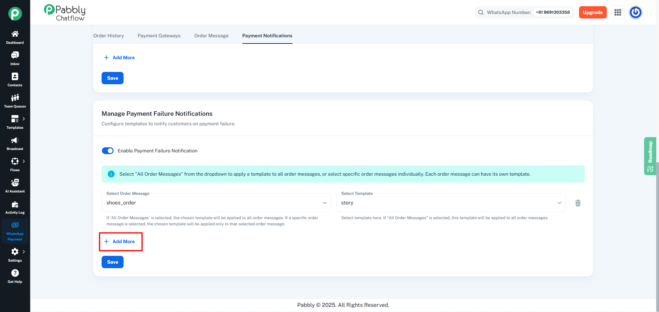Viewport: 659px width, 312px height.
Task: Click the orange Upgrade button
Action: 593,12
